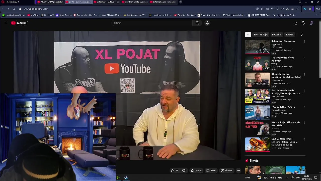Open the YouTube bookmark in bookmarks bar
The height and width of the screenshot is (181, 321).
pos(33,15)
